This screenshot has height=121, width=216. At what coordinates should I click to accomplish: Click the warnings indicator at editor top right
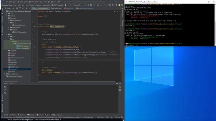coord(115,11)
